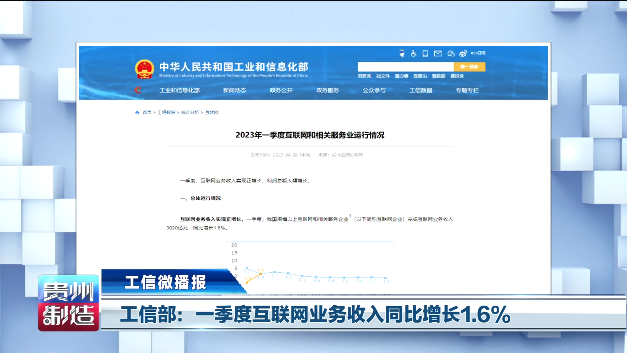
Task: Open the email envelope icon
Action: [438, 53]
